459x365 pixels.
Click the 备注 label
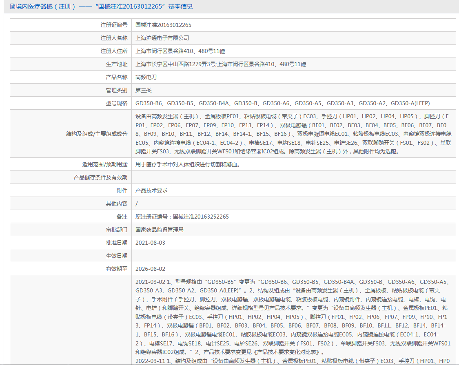pos(122,217)
